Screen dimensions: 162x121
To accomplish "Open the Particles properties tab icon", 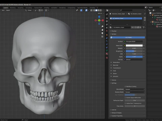I will click(107, 41).
